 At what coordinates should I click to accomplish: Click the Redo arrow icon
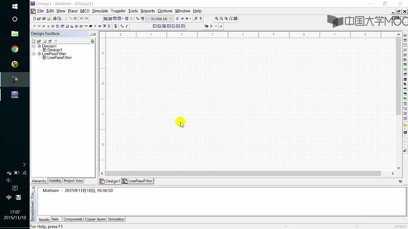[x=86, y=18]
